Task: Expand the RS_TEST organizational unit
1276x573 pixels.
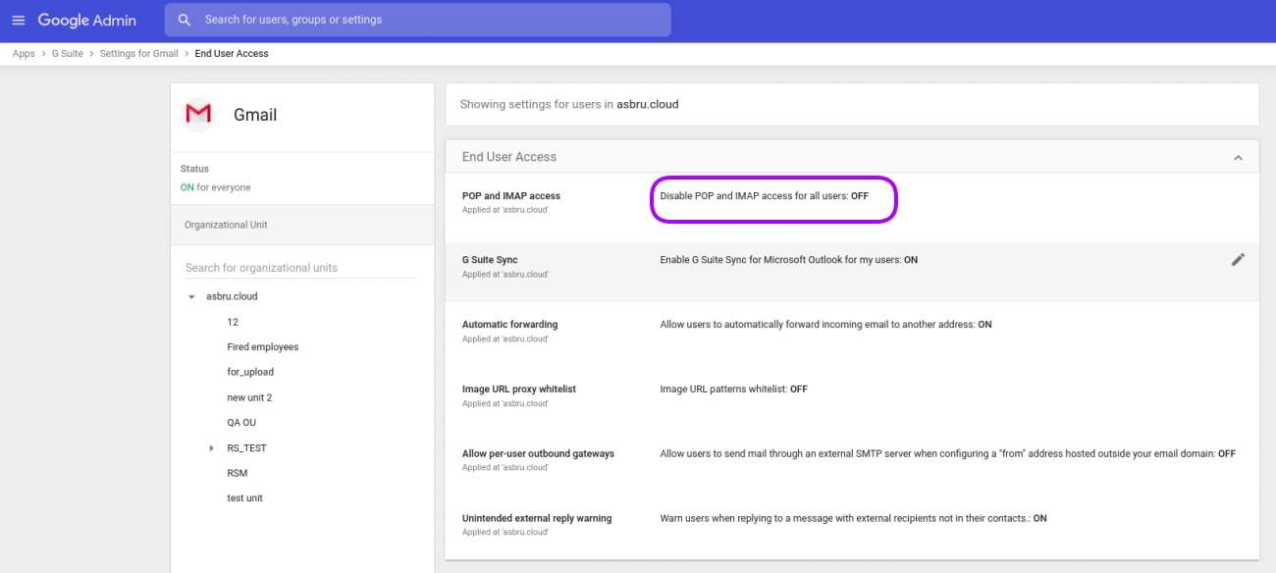Action: pos(212,448)
